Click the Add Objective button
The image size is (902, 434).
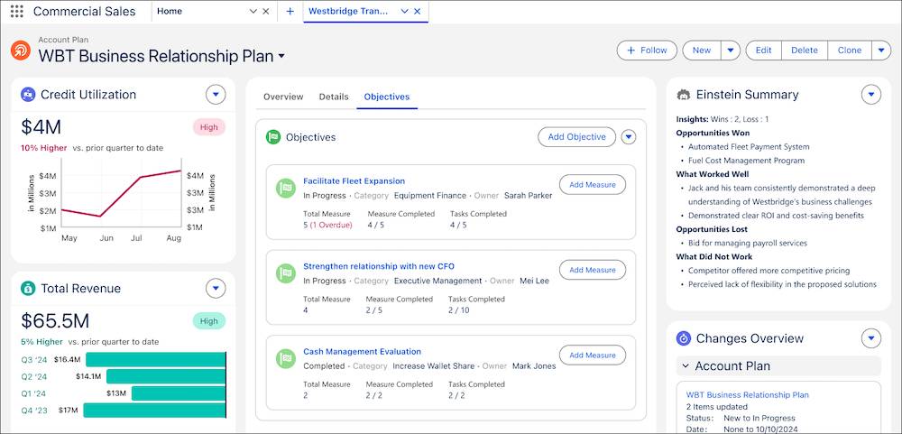click(x=576, y=137)
